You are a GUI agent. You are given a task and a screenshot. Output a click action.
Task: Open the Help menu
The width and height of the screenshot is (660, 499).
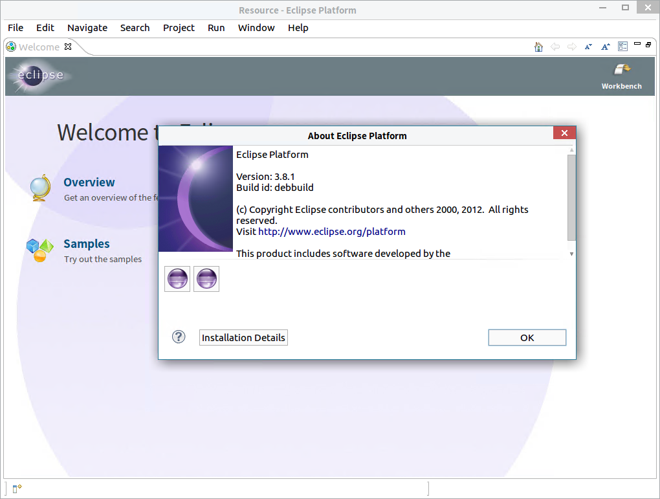[298, 28]
